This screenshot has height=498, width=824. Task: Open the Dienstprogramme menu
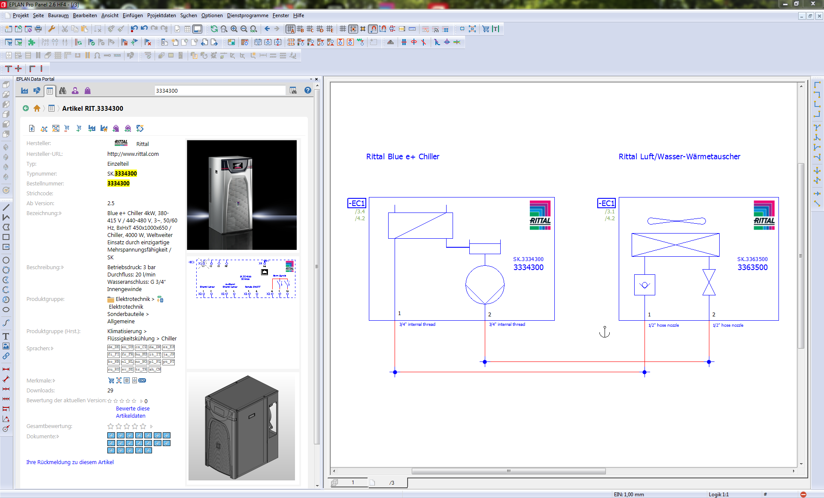pyautogui.click(x=247, y=15)
